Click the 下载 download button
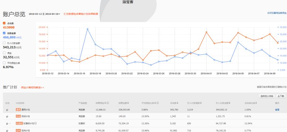Image resolution: width=287 pixels, height=132 pixels. pyautogui.click(x=281, y=96)
